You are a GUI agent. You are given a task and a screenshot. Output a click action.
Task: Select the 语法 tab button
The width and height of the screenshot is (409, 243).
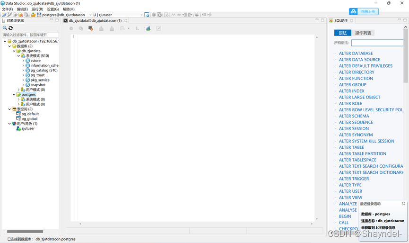point(342,33)
